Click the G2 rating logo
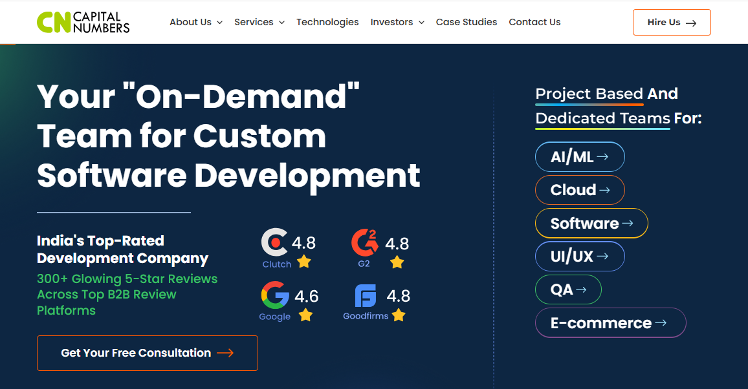 [x=364, y=242]
